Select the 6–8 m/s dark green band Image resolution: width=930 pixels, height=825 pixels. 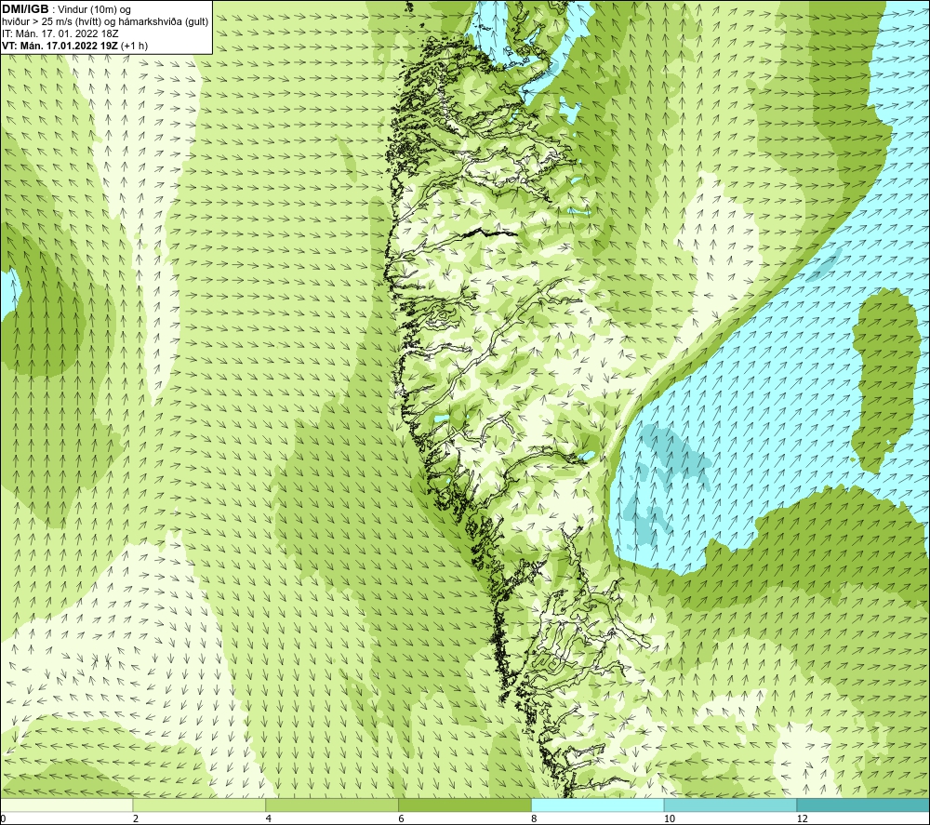coord(465,805)
